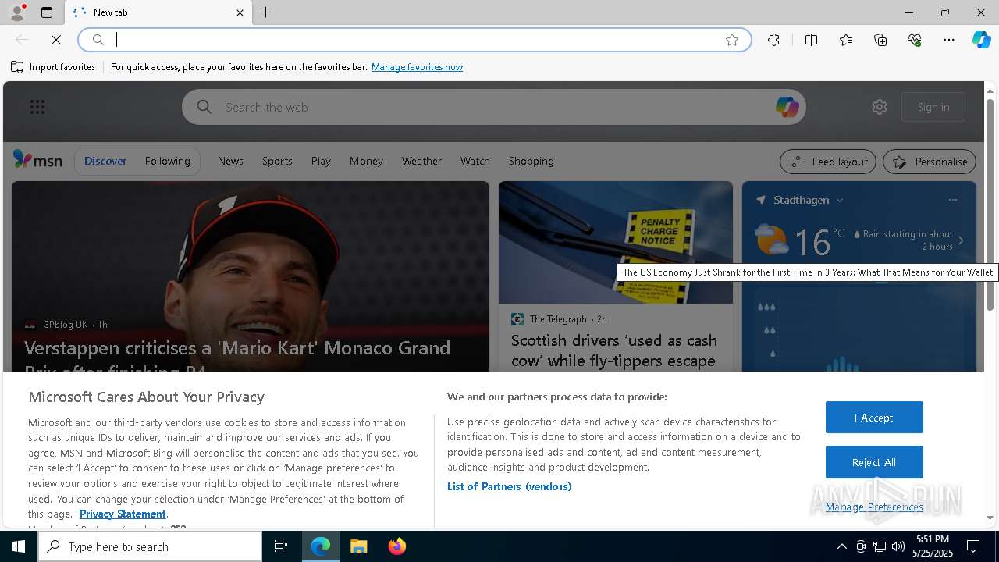Viewport: 999px width, 562px height.
Task: Open the volume control tray icon
Action: coord(898,546)
